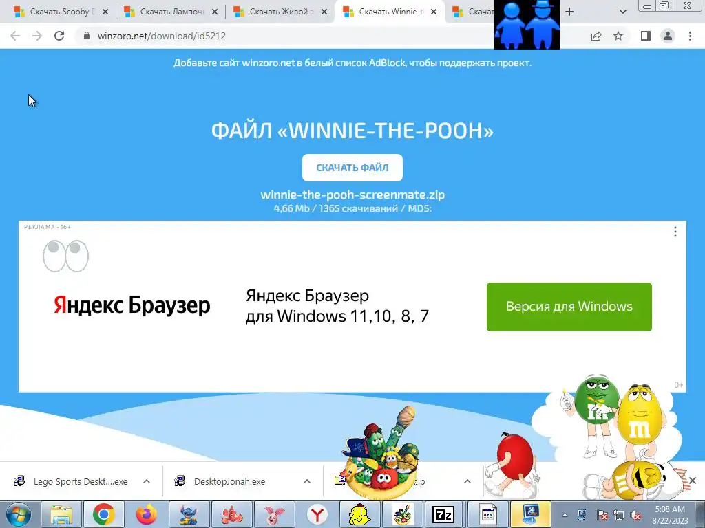Image resolution: width=705 pixels, height=528 pixels.
Task: Expand options for the DesktopJonah.exe download
Action: pyautogui.click(x=307, y=481)
